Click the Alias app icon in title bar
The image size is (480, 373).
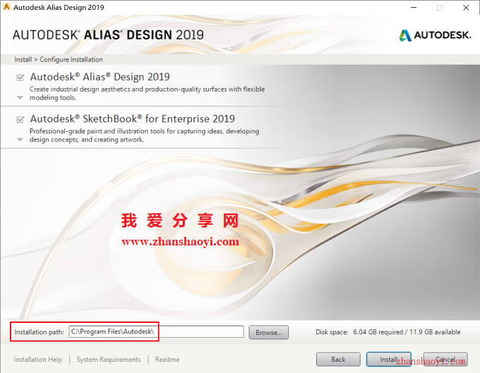(6, 7)
